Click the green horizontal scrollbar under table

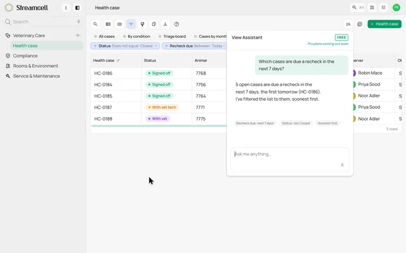(159, 126)
